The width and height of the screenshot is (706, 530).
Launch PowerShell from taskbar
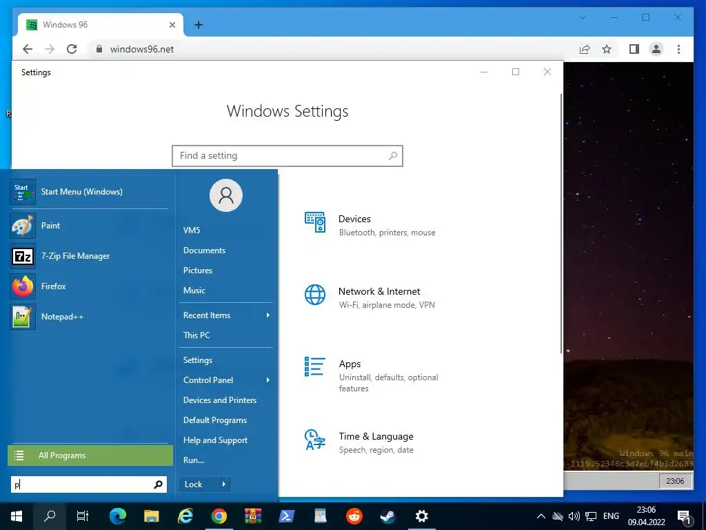coord(286,516)
